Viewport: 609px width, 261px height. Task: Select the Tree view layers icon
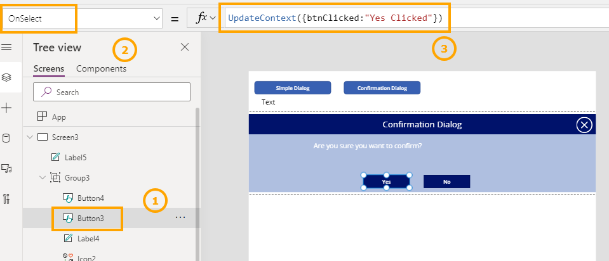[7, 77]
